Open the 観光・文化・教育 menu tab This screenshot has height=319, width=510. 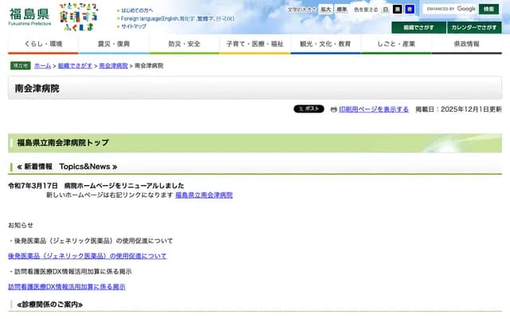pos(326,45)
